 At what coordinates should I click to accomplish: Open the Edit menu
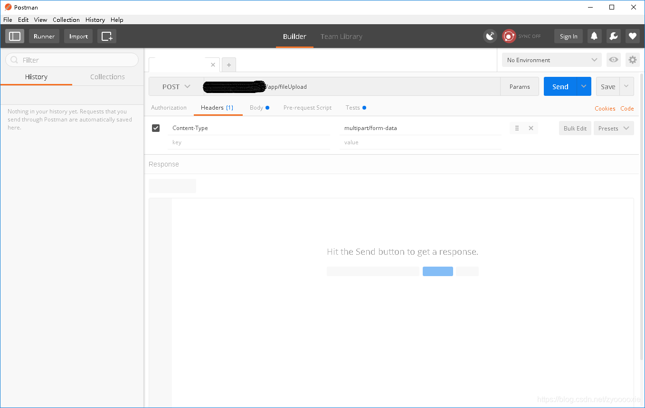coord(23,19)
